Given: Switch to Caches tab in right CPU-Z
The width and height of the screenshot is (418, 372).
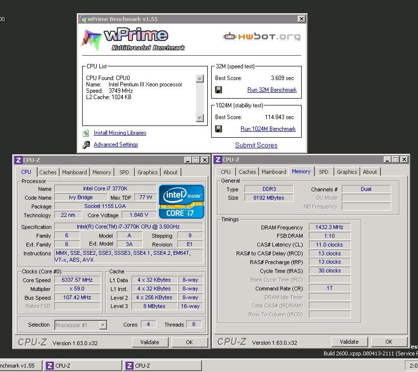Looking at the screenshot, I should pyautogui.click(x=247, y=172).
